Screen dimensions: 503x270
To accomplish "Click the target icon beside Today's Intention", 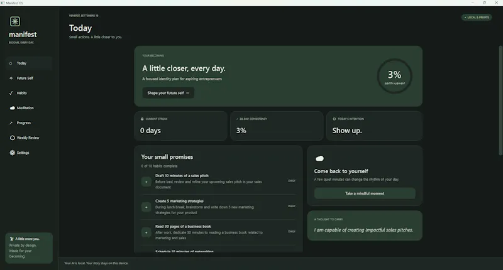I will [334, 119].
